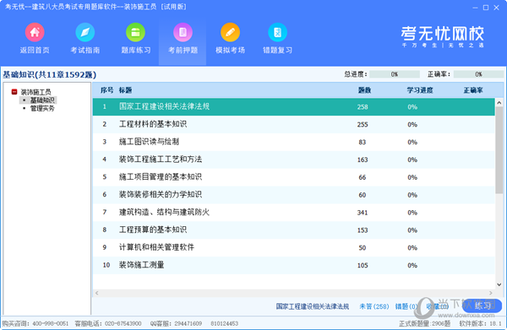The image size is (507, 330).
Task: Select row 计算机和相关管理软件
Action: (293, 247)
